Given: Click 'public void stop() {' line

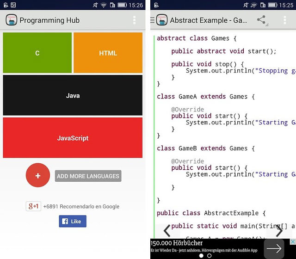Looking at the screenshot, I should point(208,64).
